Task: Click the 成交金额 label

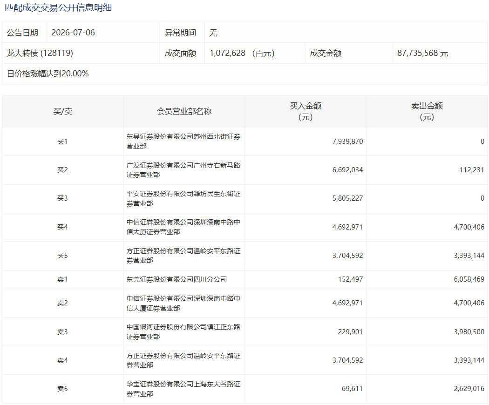Action: pos(326,53)
